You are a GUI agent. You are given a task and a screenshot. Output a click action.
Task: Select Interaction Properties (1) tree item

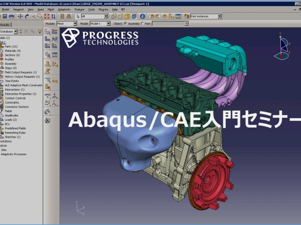(x=20, y=94)
